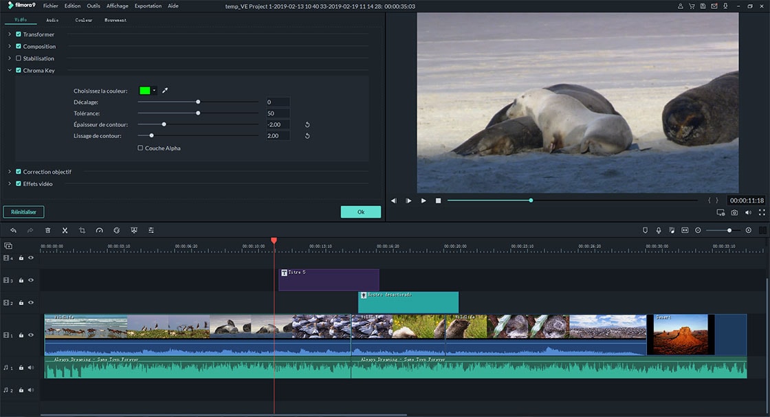Enter fullscreen preview mode
The width and height of the screenshot is (770, 417).
click(x=762, y=212)
